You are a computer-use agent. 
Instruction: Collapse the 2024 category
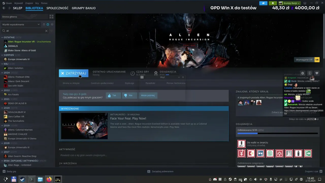[2, 72]
